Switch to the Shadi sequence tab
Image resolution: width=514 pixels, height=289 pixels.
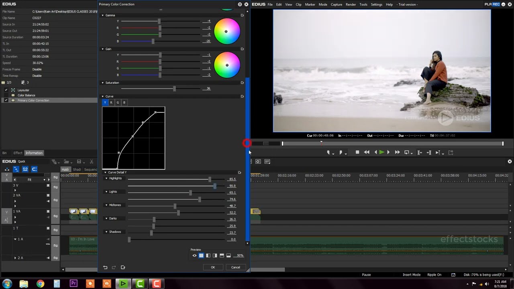point(77,170)
